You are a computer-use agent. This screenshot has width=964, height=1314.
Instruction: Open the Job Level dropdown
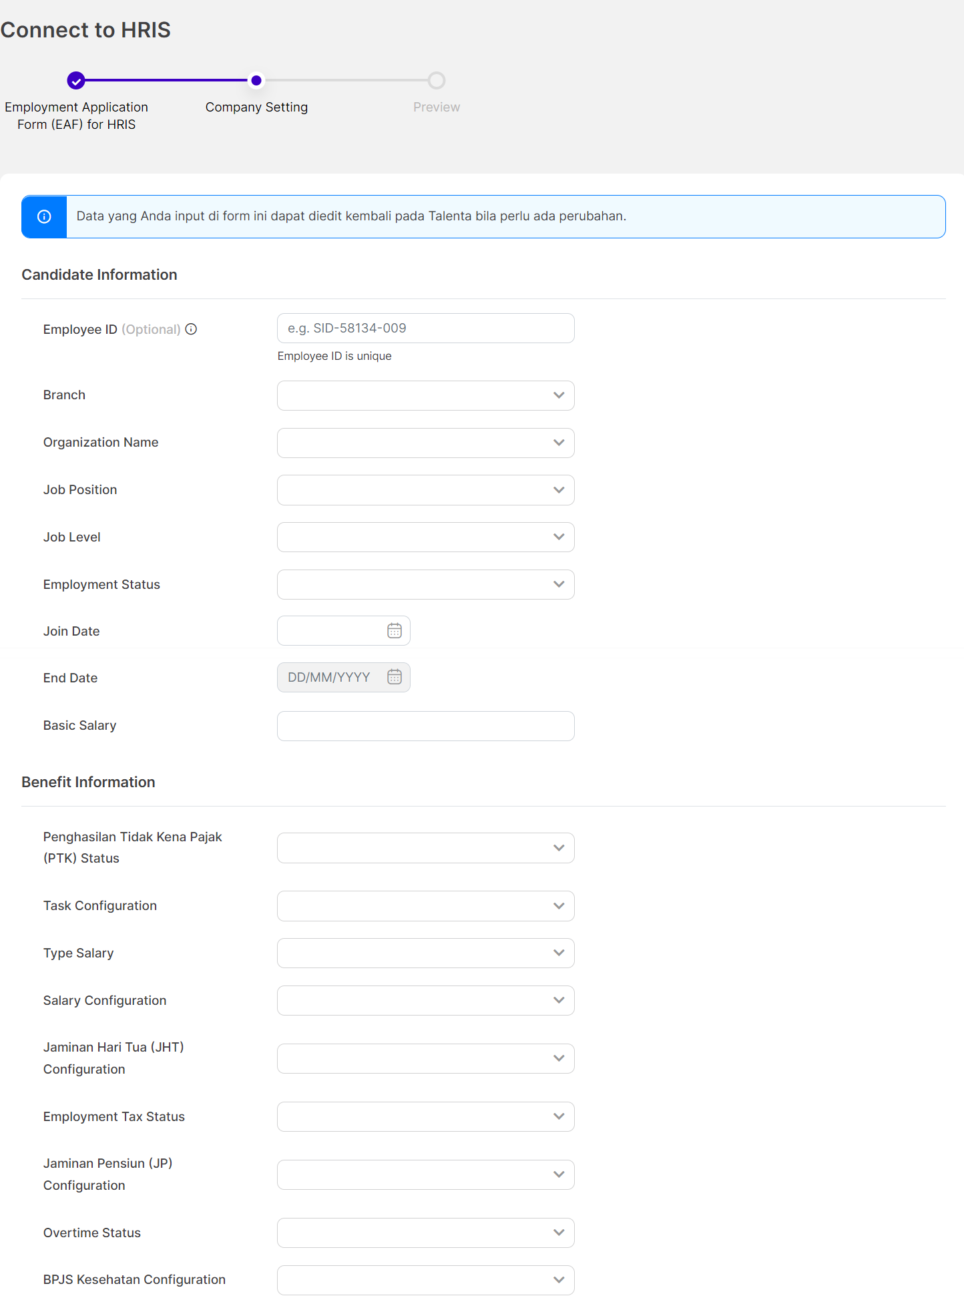pos(425,537)
